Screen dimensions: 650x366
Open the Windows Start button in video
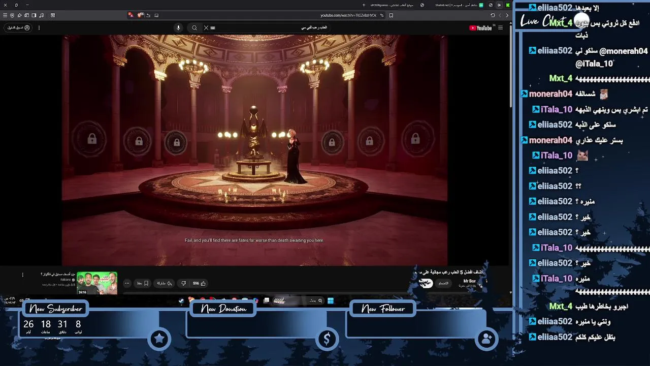click(331, 301)
